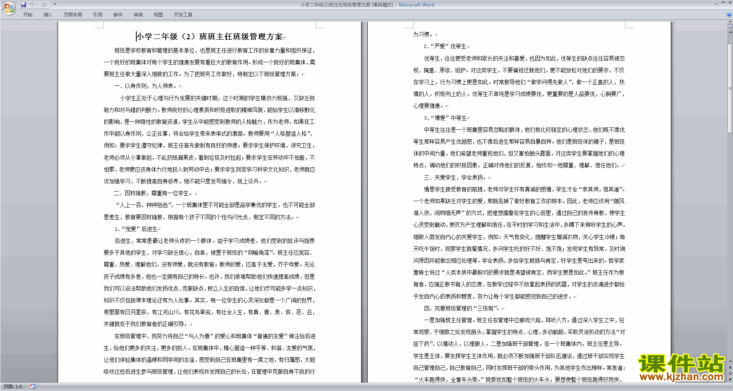Image resolution: width=733 pixels, height=391 pixels.
Task: Click the line starting 一是加强班主任管理
Action: (x=524, y=320)
